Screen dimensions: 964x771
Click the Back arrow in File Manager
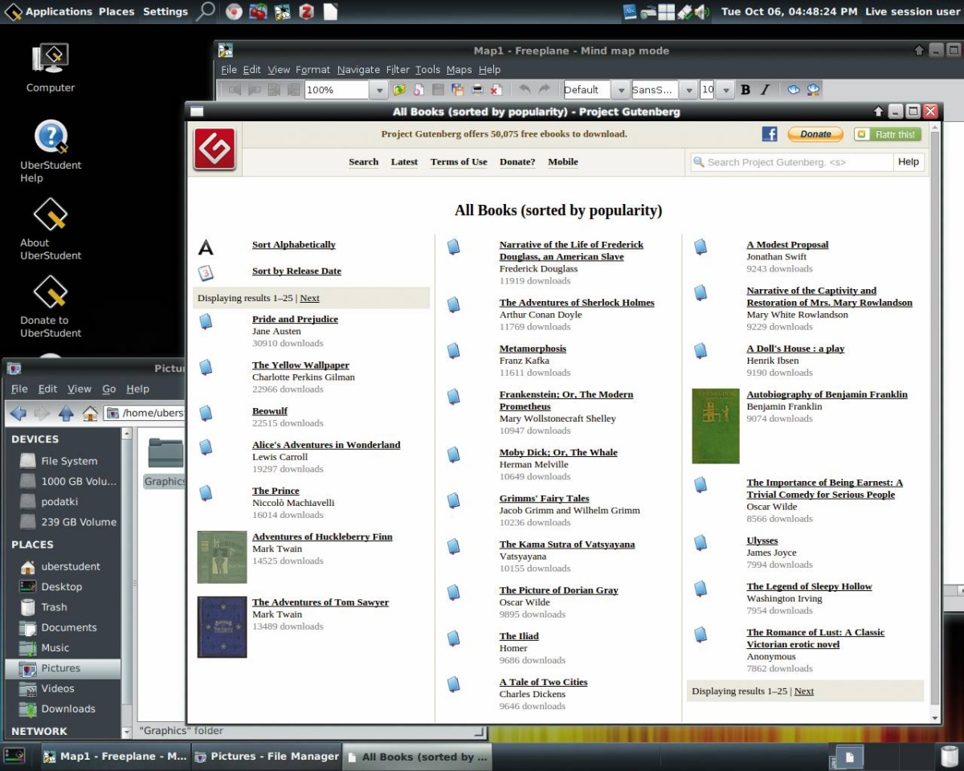[18, 414]
